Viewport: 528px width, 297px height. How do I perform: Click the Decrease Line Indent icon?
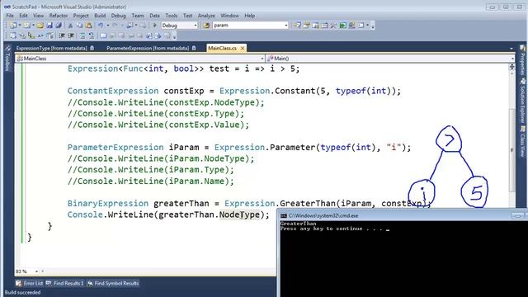pyautogui.click(x=62, y=35)
